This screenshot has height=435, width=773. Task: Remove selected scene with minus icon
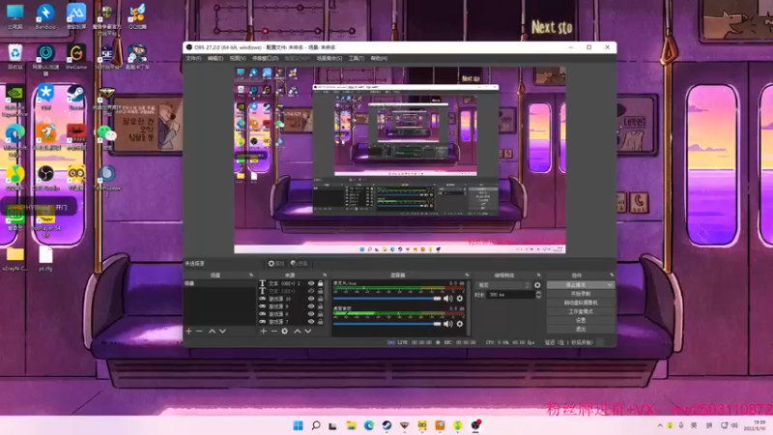click(x=199, y=331)
